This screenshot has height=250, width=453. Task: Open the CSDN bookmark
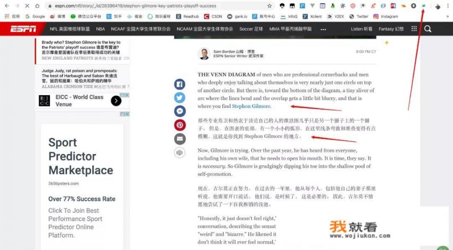[213, 16]
